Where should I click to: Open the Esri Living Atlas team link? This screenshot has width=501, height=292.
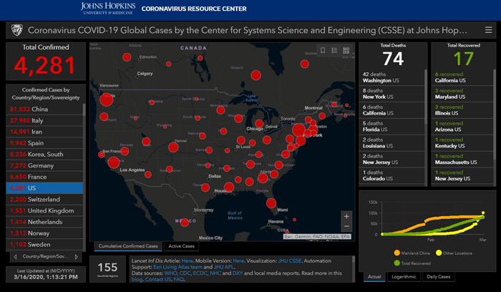click(177, 267)
